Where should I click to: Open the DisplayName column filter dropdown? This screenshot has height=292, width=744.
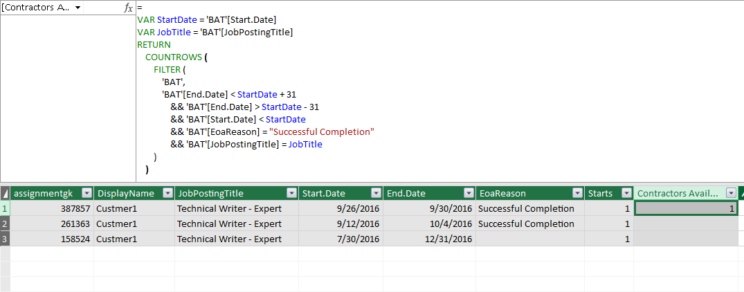(x=167, y=193)
